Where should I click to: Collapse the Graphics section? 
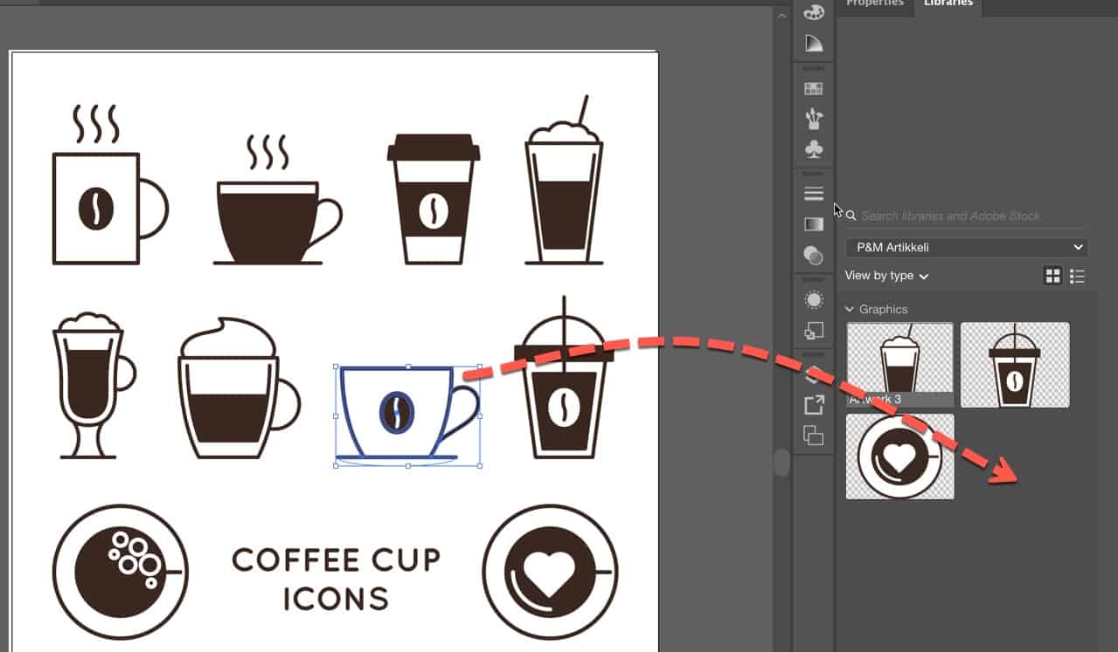[849, 309]
